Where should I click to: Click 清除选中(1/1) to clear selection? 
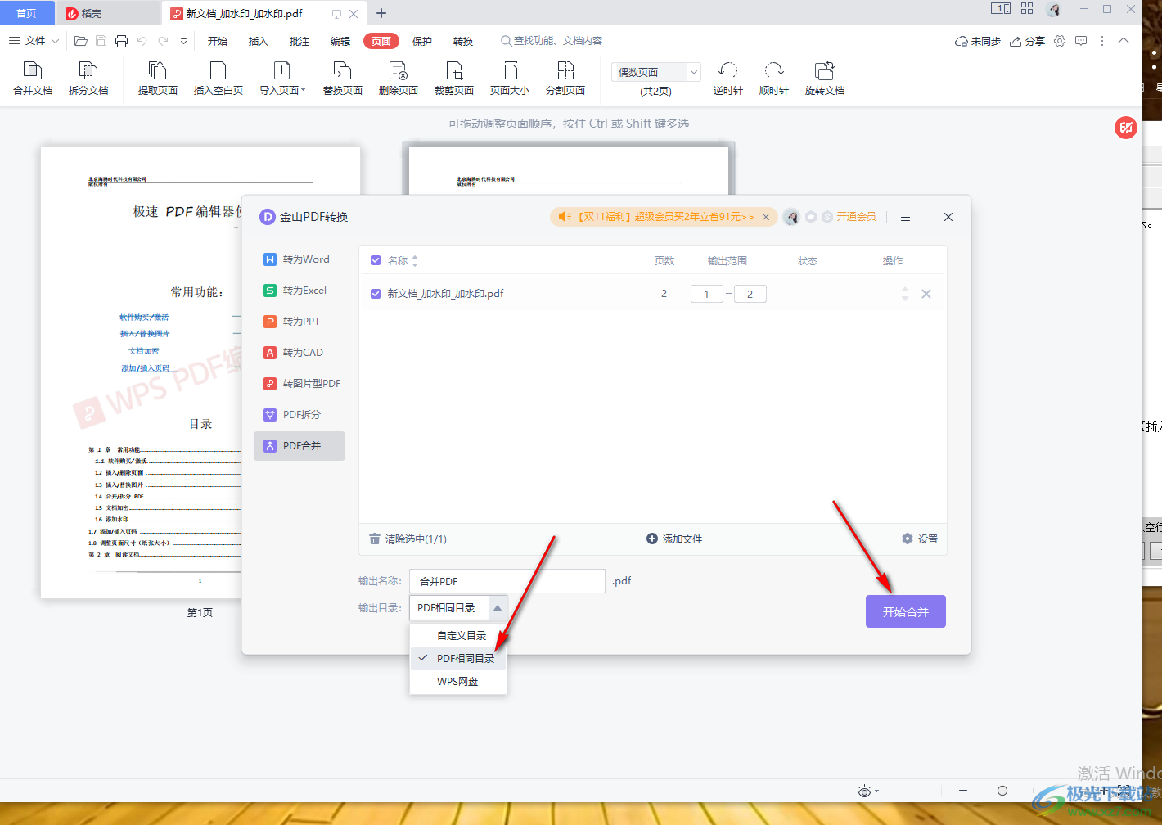click(408, 539)
